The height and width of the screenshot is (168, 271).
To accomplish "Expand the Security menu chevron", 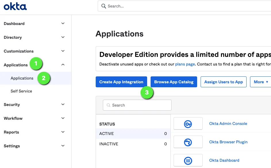I will coord(63,104).
